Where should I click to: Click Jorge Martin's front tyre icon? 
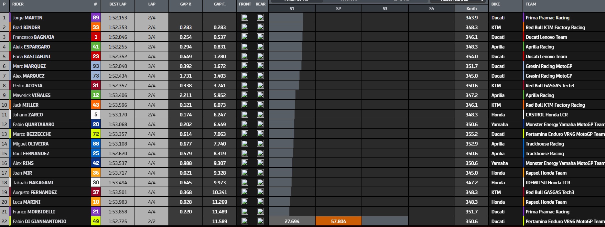[x=245, y=17]
